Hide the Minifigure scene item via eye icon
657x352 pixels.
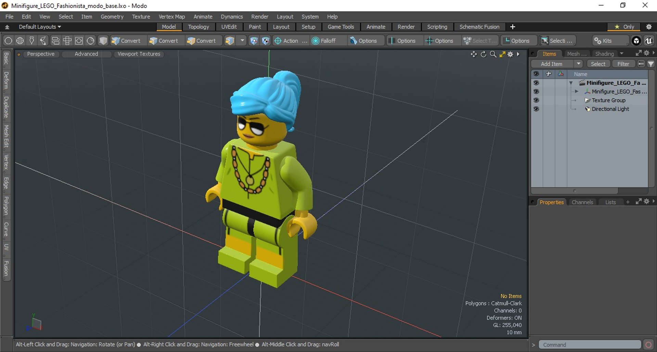point(536,83)
